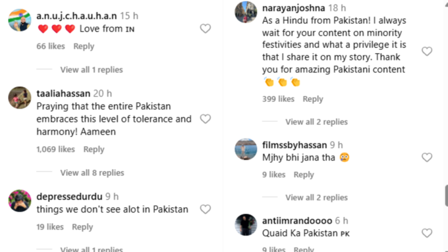Viewport: 448px width, 252px height.
Task: Like antiimrandoooo's Quaid Ka Pakistan comment
Action: (427, 233)
